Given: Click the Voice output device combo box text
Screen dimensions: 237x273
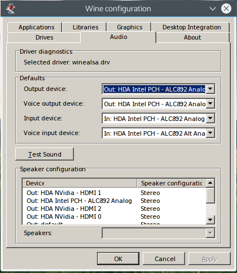Looking at the screenshot, I should tap(154, 104).
